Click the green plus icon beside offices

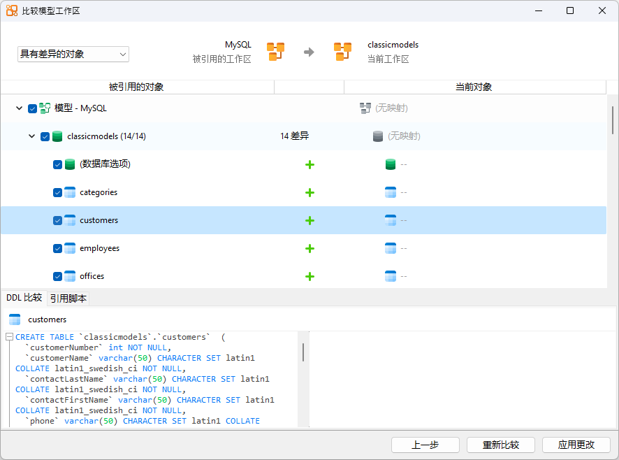coord(309,276)
